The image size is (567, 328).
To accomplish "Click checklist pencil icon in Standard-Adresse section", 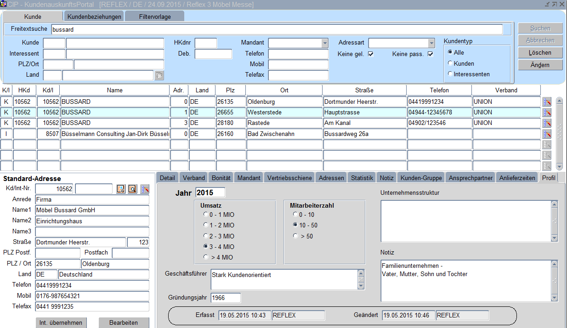I will [145, 189].
